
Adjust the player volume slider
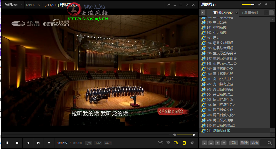point(186,135)
